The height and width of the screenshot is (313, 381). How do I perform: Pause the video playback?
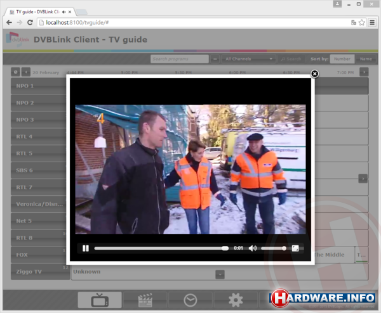click(x=86, y=248)
